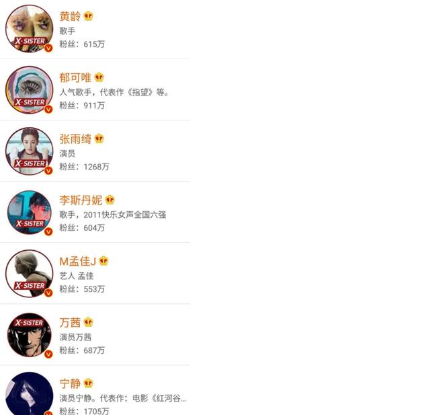Click the crown badge beside 张雨绮

tap(99, 139)
